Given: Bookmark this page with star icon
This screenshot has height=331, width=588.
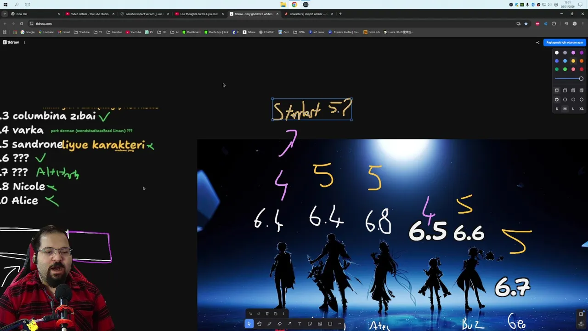Looking at the screenshot, I should (x=526, y=23).
